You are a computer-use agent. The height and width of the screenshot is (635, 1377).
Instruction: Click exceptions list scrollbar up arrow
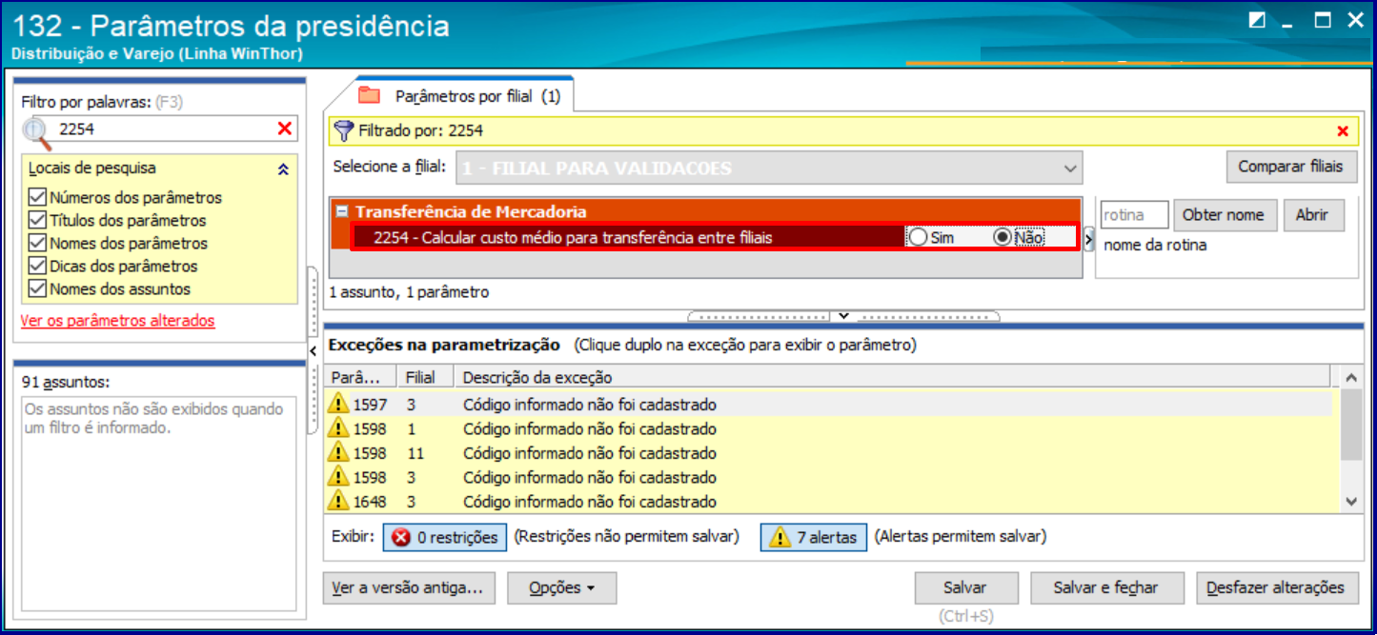(1350, 378)
